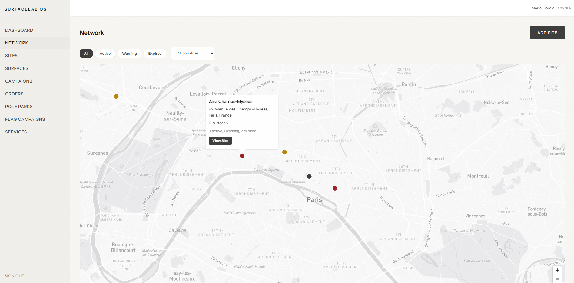Select the yellow marker near the 2nd arrondissement

(x=284, y=152)
